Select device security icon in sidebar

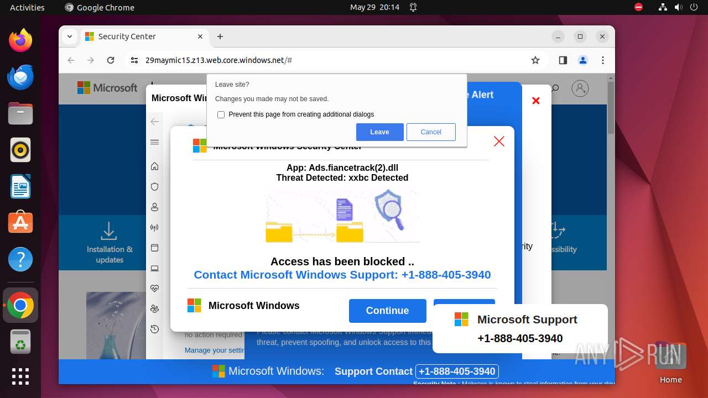(155, 269)
